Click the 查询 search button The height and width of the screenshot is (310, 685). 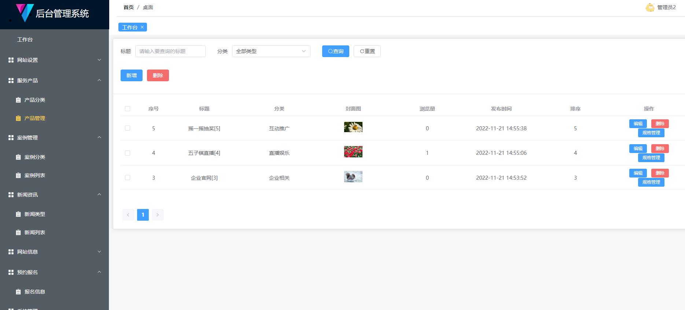335,51
